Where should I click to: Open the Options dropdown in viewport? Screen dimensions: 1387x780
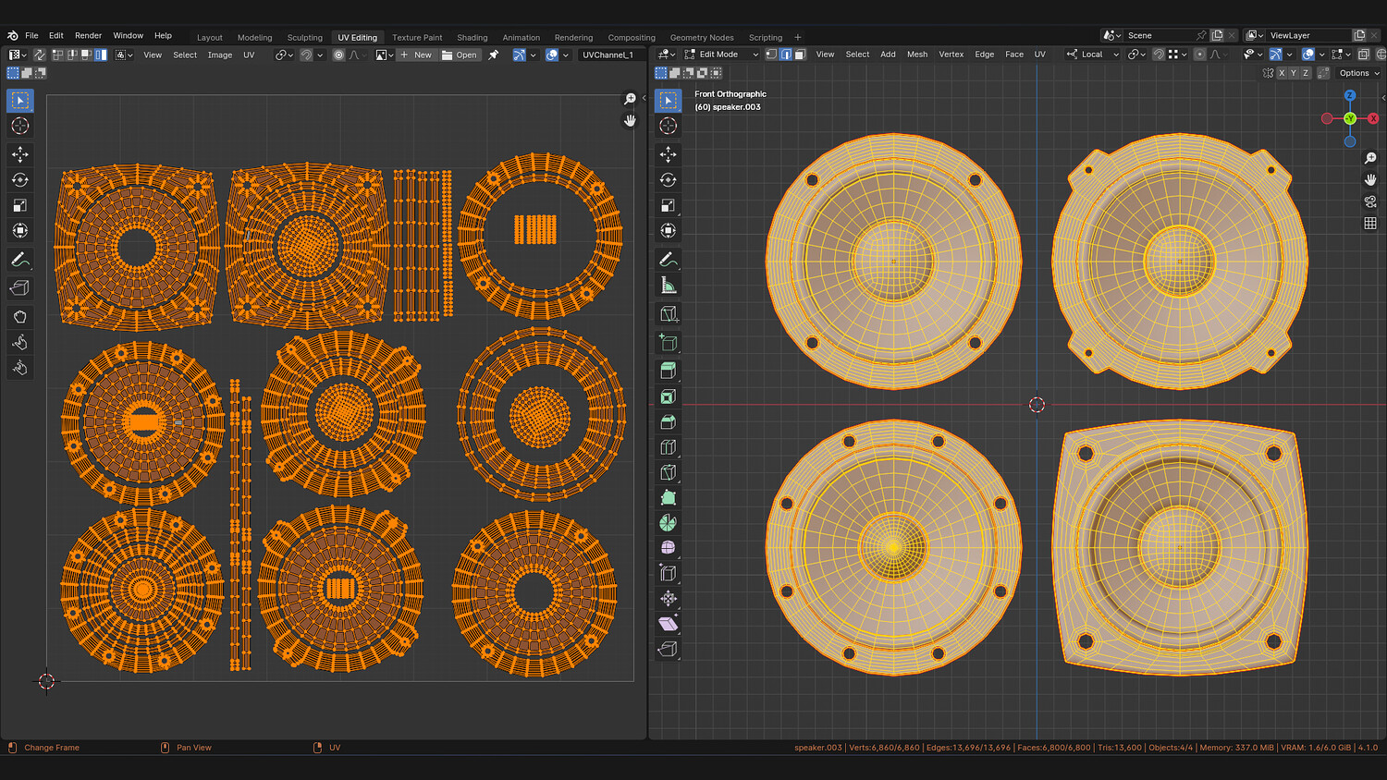click(1358, 73)
